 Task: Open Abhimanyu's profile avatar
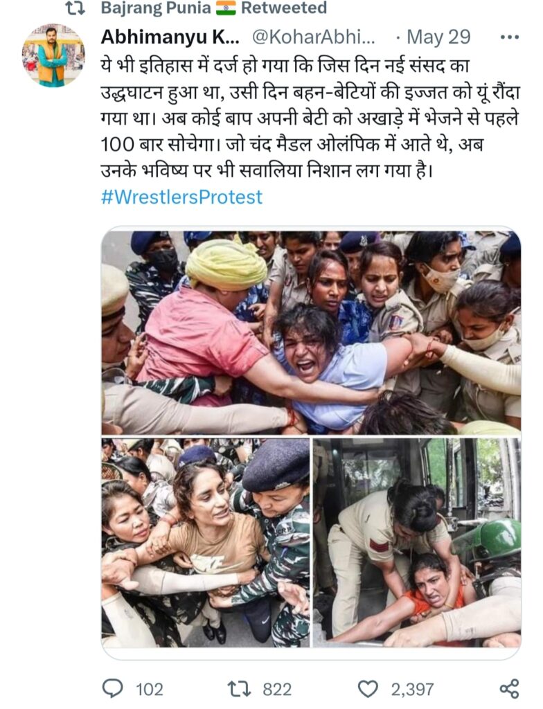tap(53, 55)
